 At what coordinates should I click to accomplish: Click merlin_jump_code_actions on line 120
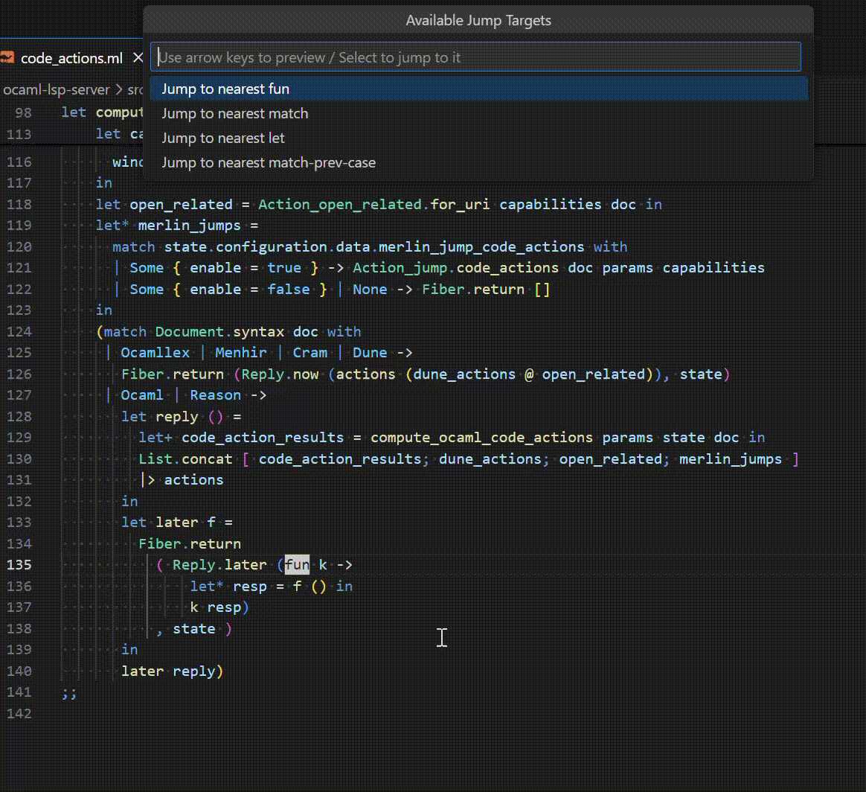[x=481, y=246]
